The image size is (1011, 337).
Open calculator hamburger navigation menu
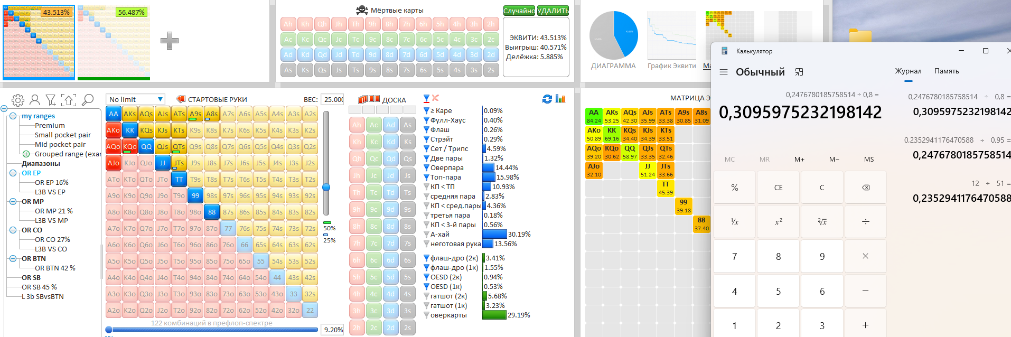click(724, 72)
